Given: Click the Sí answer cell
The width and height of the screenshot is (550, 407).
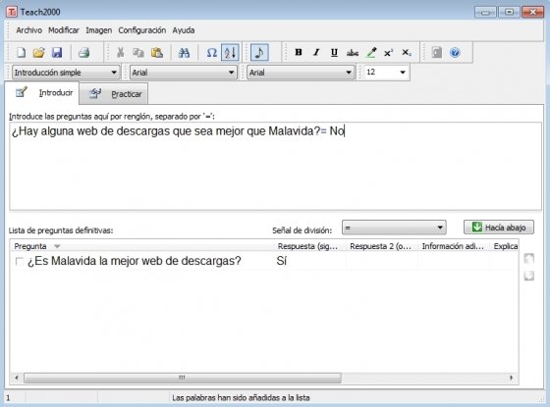Looking at the screenshot, I should (282, 261).
